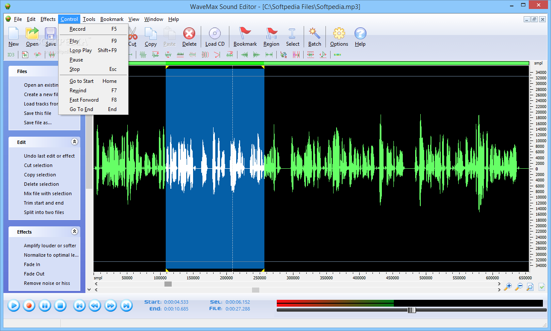Collapse the Effects sidebar panel
This screenshot has width=551, height=331.
pos(74,231)
